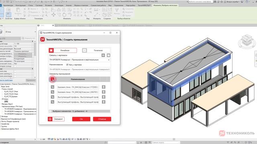This screenshot has width=257, height=144.
Task: Delete the Базовая стена (172505) row
Action: (x=104, y=87)
